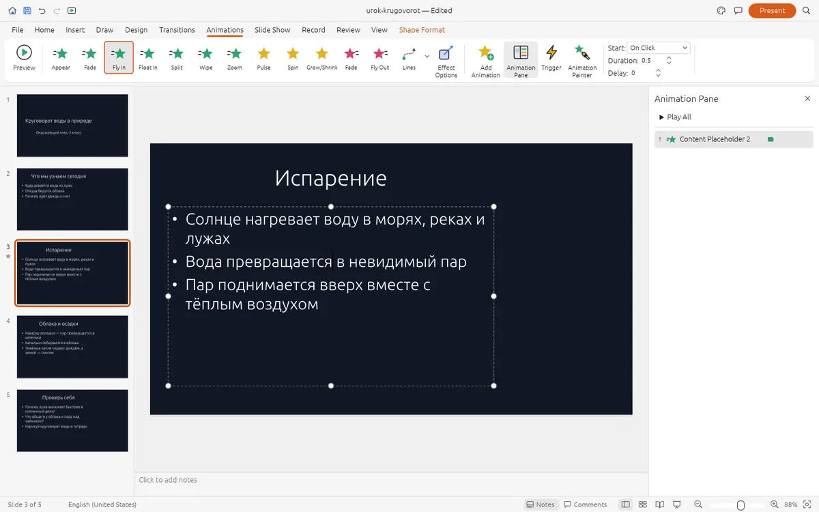
Task: Open the View tab
Action: (x=379, y=30)
